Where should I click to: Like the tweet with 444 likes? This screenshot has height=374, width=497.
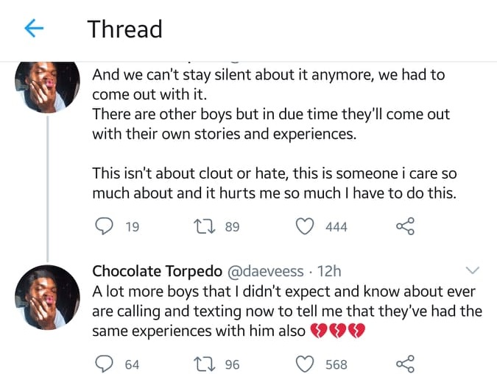304,227
